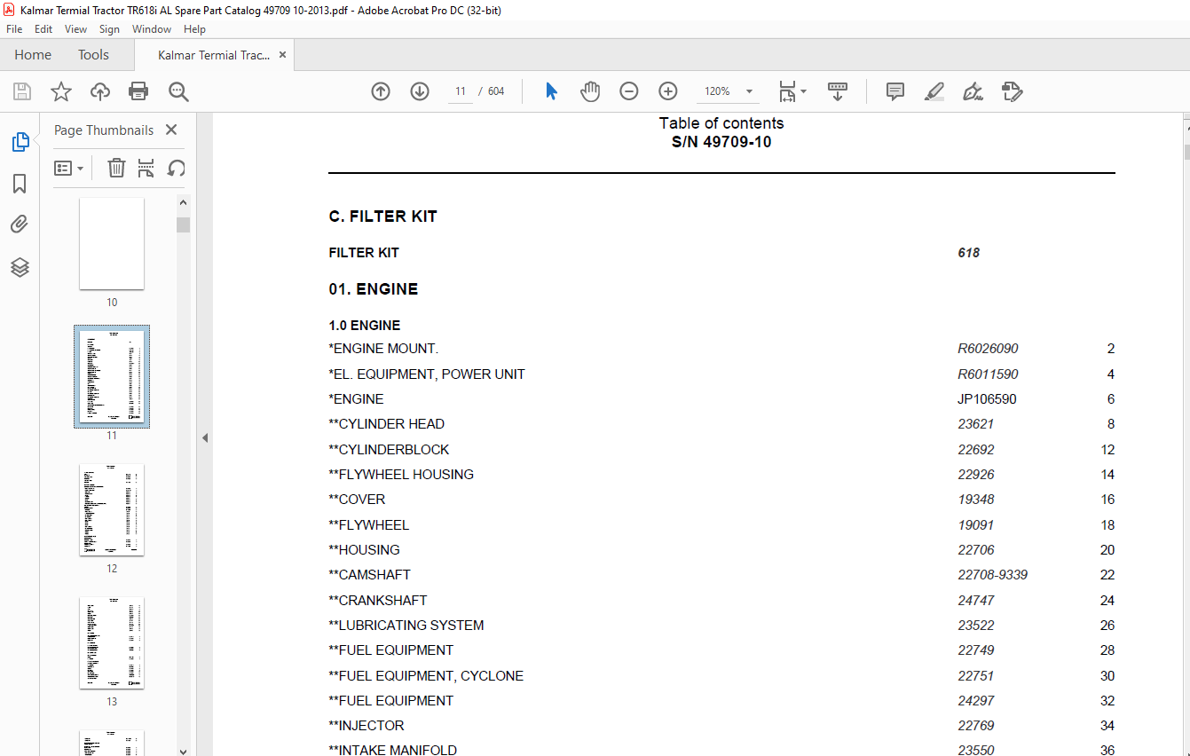1190x756 pixels.
Task: Click the **CYLINDERBLOCK entry
Action: click(389, 450)
